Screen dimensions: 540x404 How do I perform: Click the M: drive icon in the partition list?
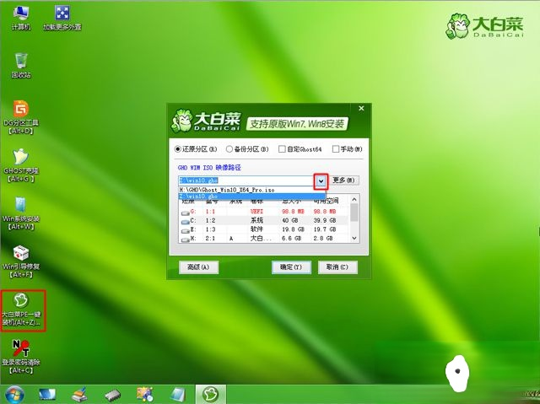pos(186,240)
